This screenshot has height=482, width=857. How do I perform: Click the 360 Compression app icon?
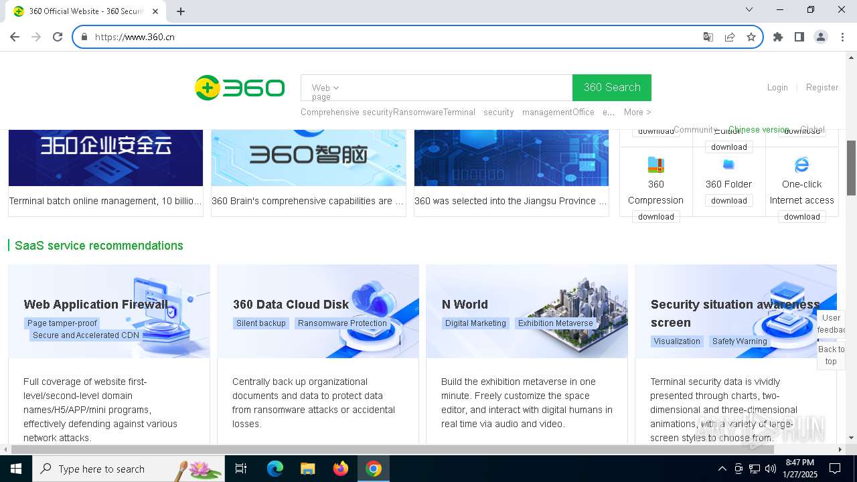coord(656,165)
